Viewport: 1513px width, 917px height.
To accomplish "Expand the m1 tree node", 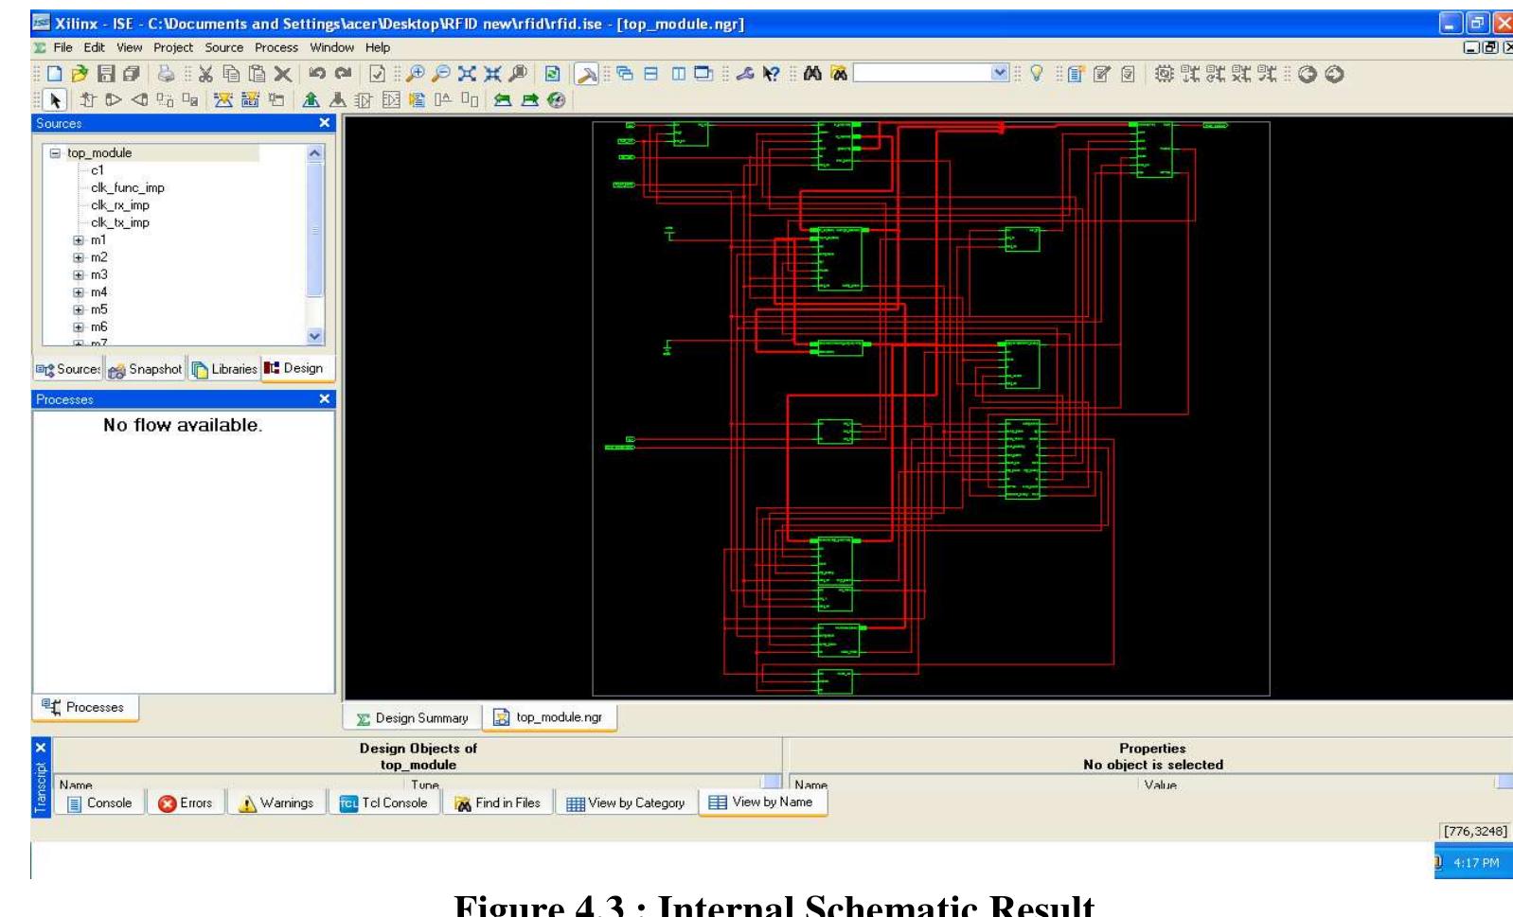I will 79,240.
